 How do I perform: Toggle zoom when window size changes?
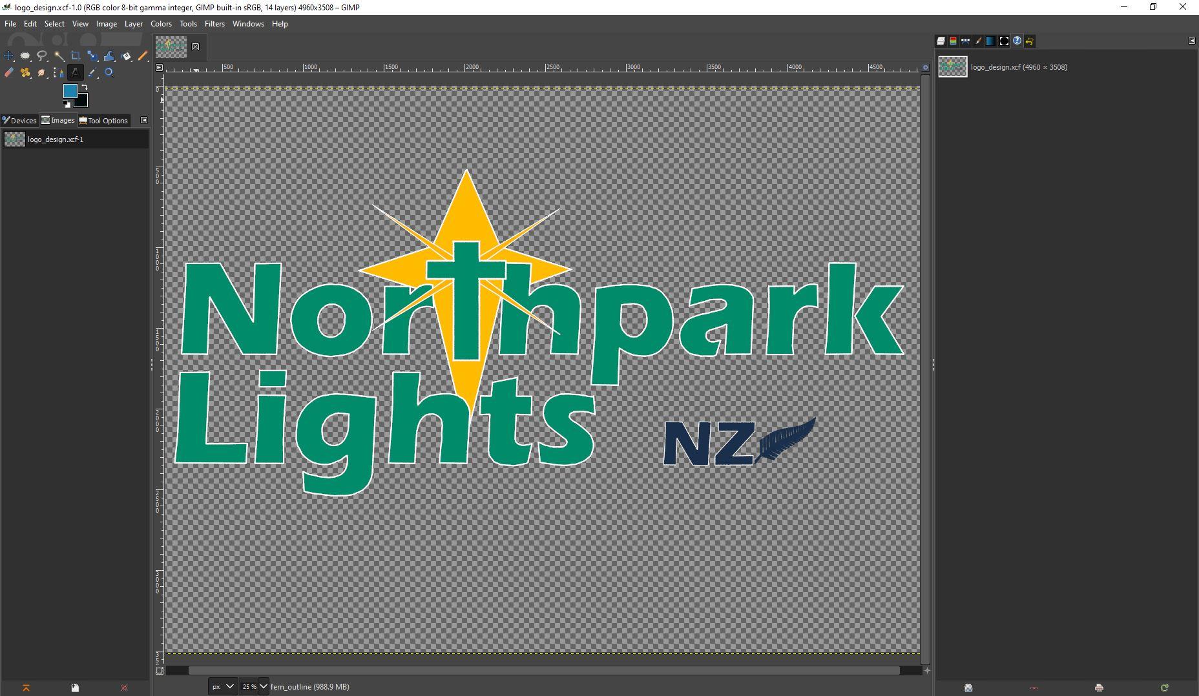point(926,67)
